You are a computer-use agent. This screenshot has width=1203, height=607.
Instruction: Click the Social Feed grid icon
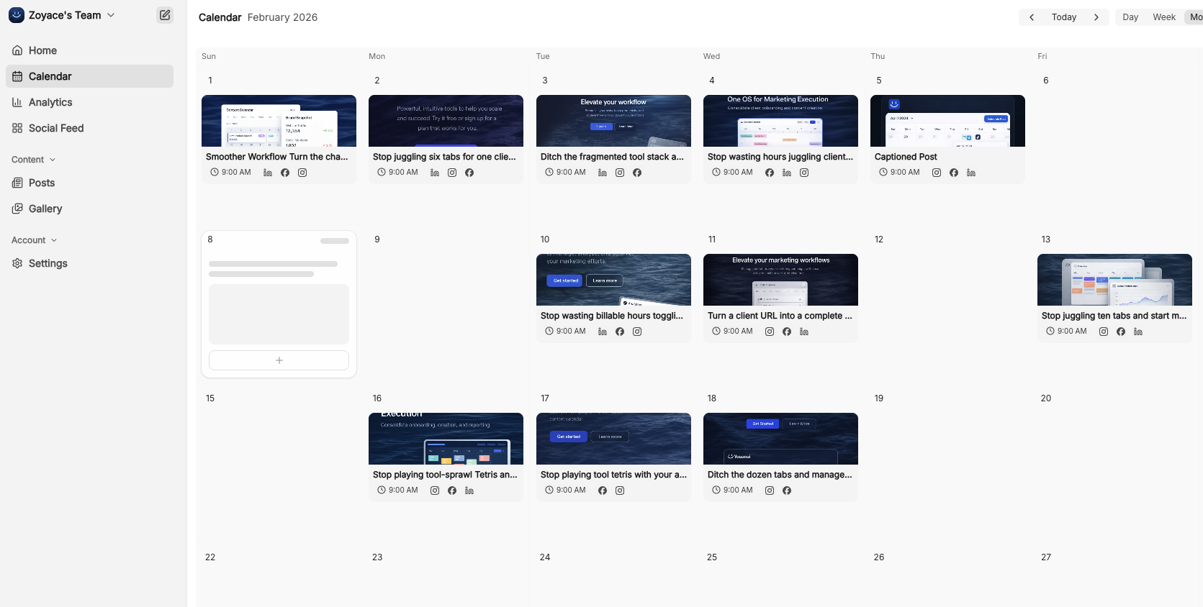click(17, 128)
